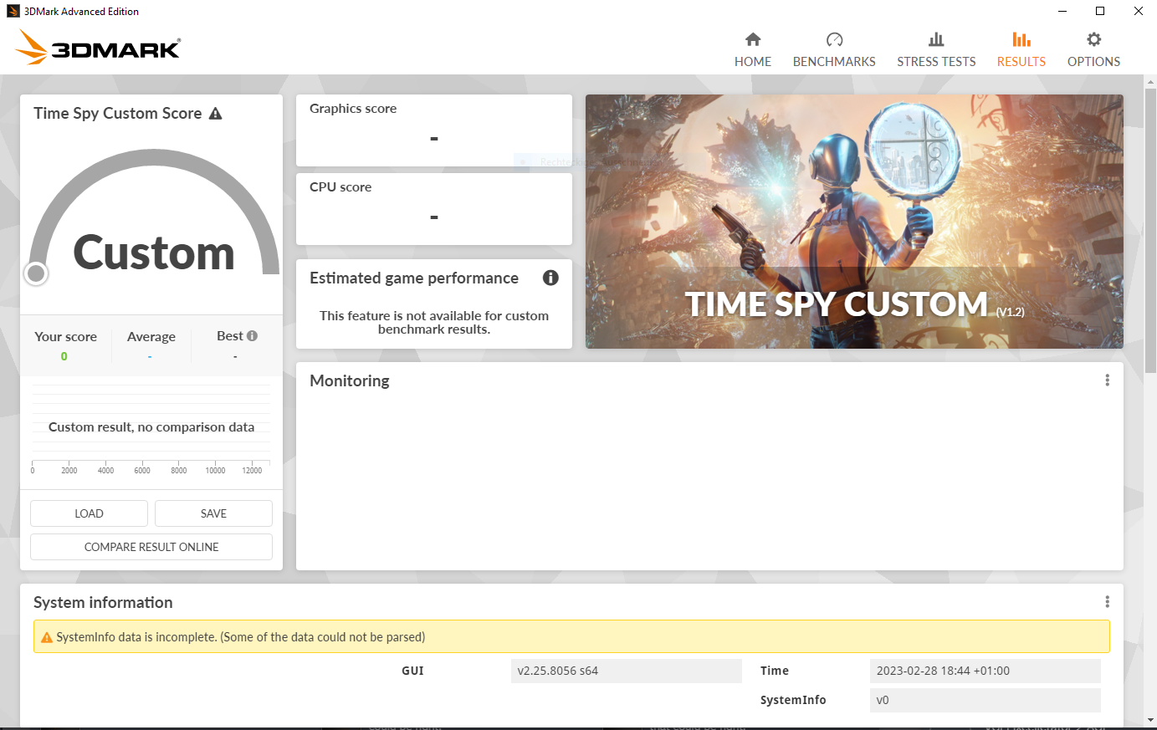Switch to the BENCHMARKS tab label
Viewport: 1157px width, 730px height.
click(834, 62)
